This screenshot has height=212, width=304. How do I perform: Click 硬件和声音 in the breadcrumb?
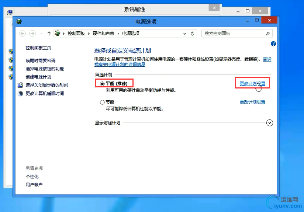point(103,34)
